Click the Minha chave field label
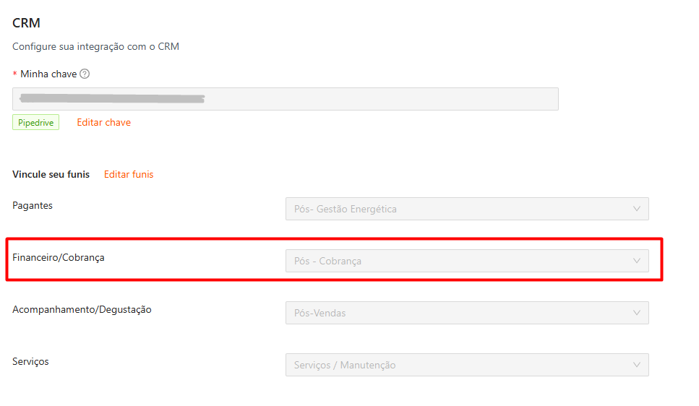The width and height of the screenshot is (699, 406). pyautogui.click(x=48, y=74)
